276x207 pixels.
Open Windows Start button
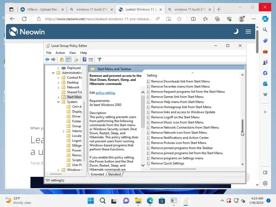(91, 201)
